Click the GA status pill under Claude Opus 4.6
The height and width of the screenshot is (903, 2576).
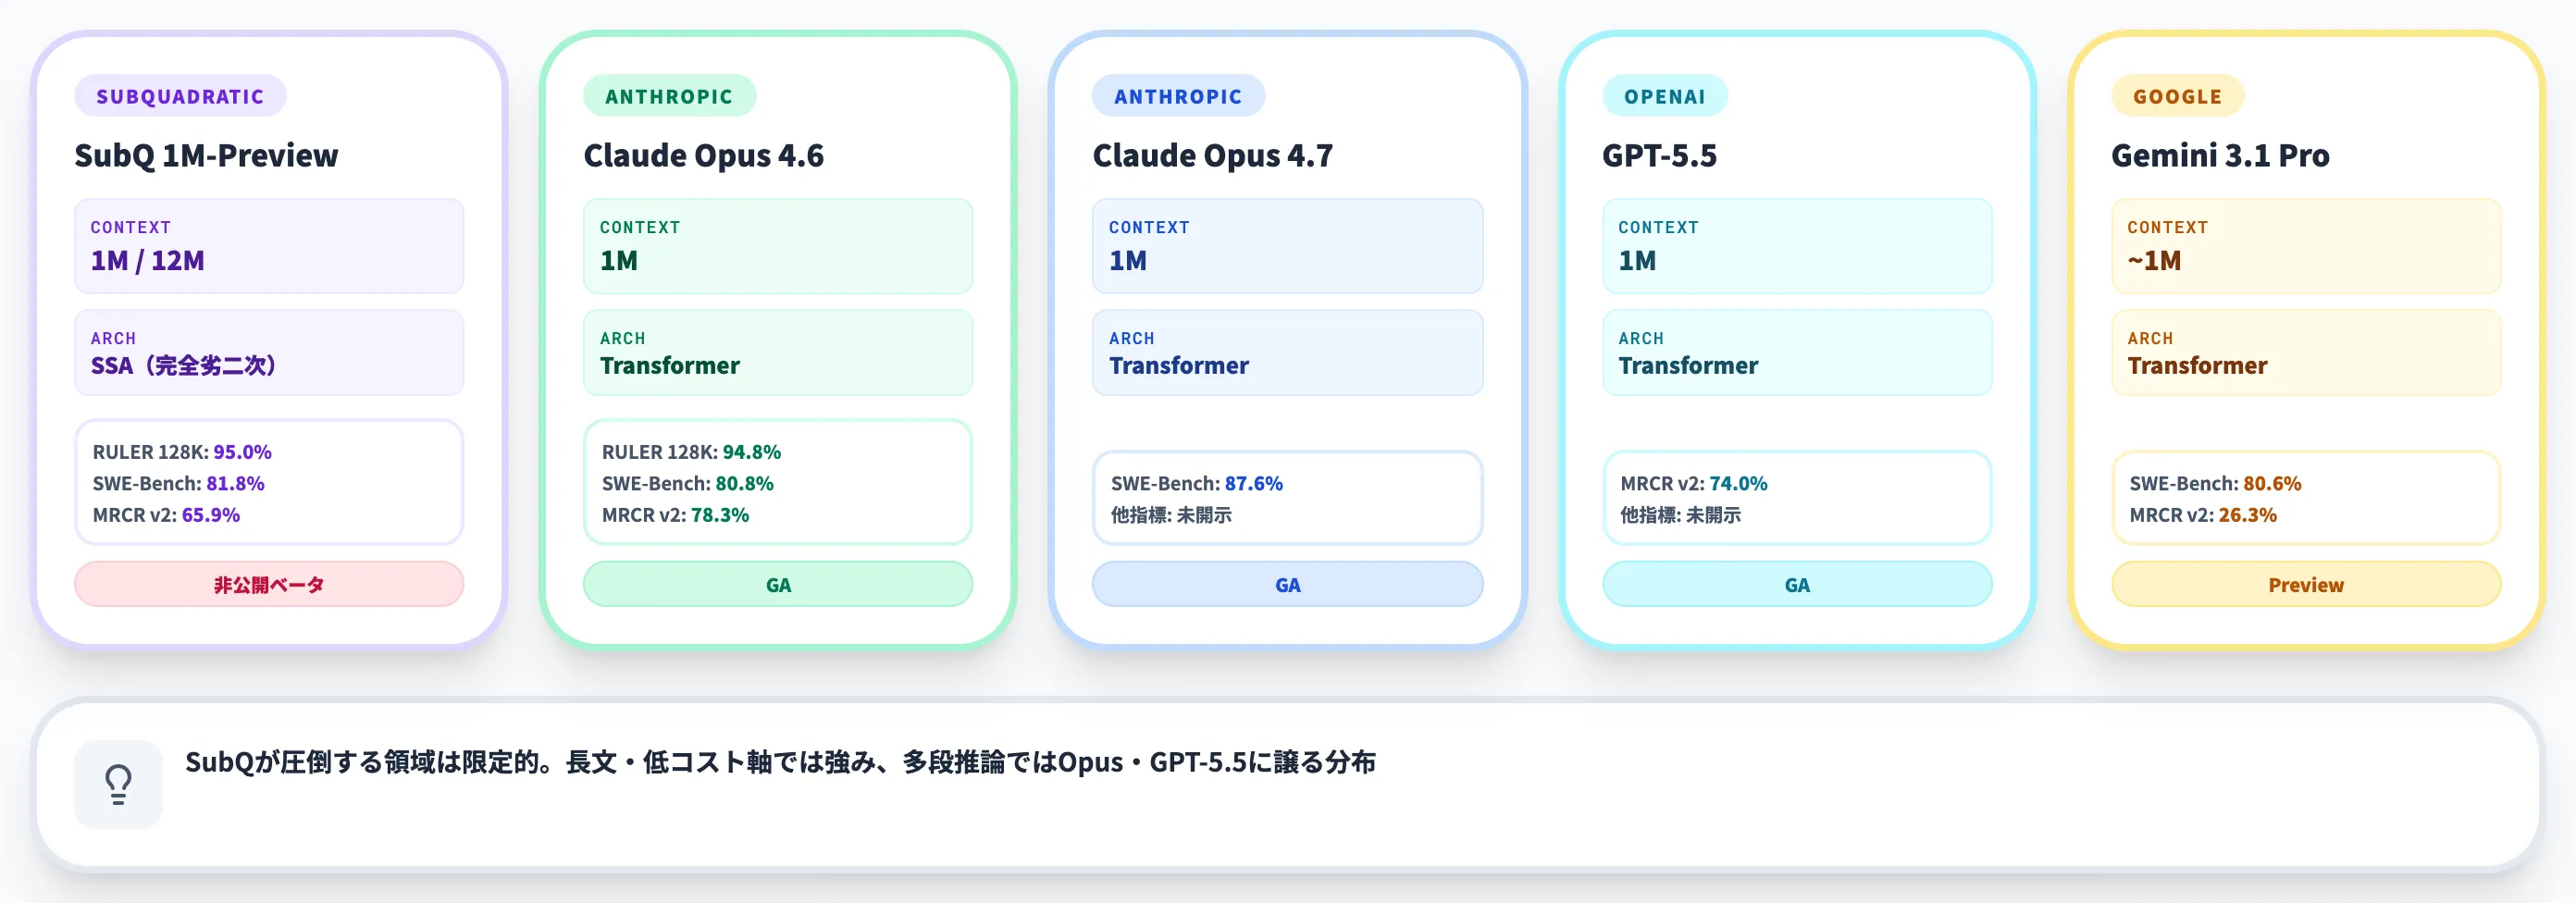click(778, 585)
